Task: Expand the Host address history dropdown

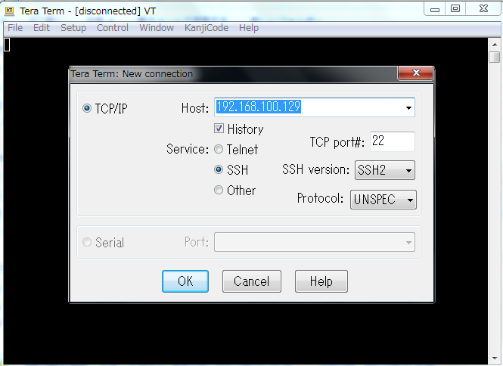Action: coord(408,107)
